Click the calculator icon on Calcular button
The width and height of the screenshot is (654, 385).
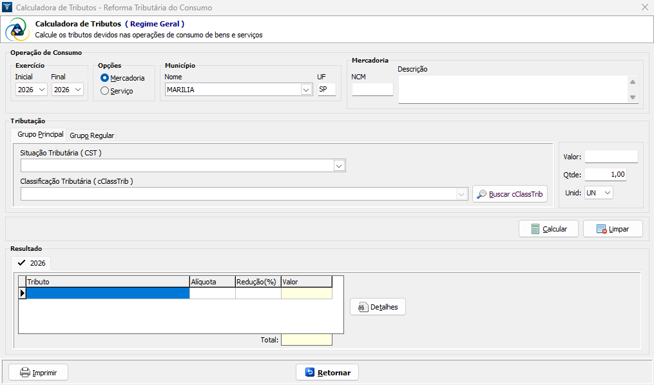535,229
